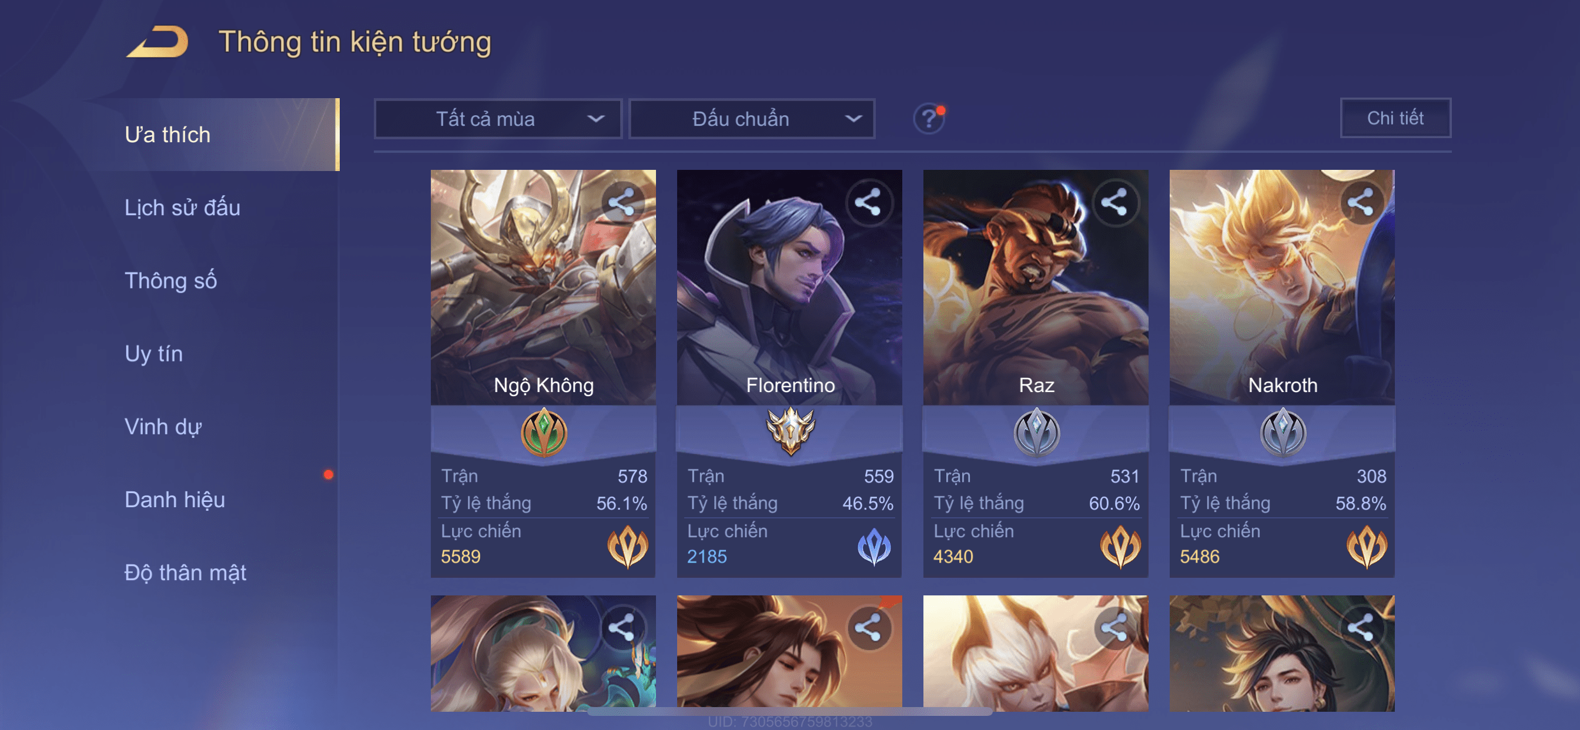Share the Florentino hero card
Image resolution: width=1580 pixels, height=730 pixels.
coord(868,202)
